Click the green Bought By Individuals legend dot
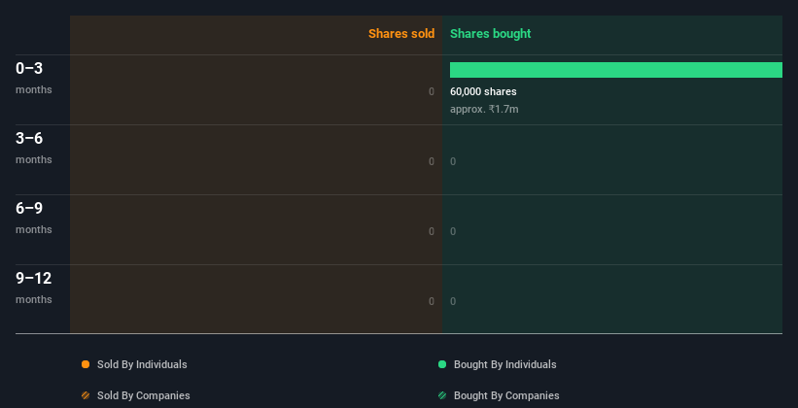The width and height of the screenshot is (798, 408). coord(442,364)
